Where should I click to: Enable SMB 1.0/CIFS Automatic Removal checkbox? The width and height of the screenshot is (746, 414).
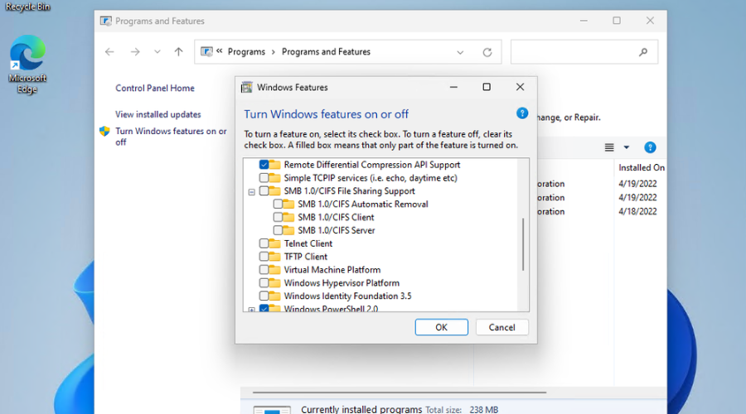click(x=278, y=204)
